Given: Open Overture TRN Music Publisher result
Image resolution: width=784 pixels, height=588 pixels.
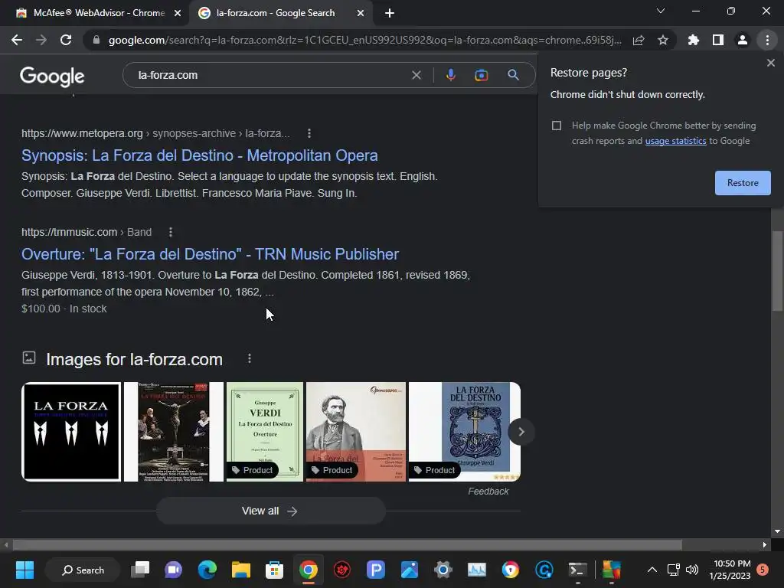Looking at the screenshot, I should [x=210, y=254].
